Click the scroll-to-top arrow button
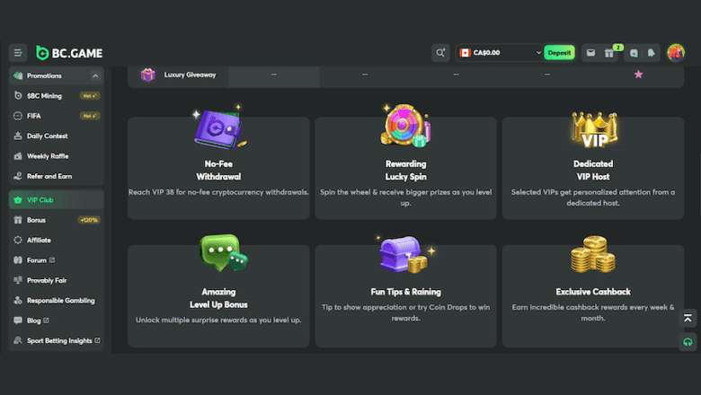The height and width of the screenshot is (395, 701). click(x=688, y=319)
